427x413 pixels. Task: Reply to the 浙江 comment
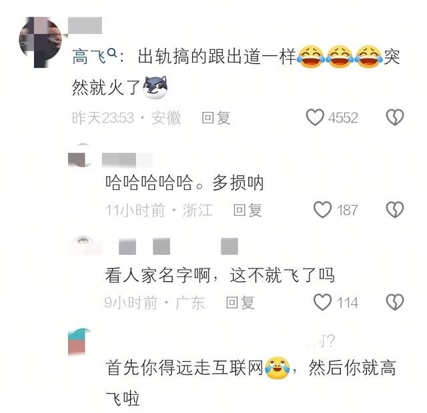click(x=248, y=210)
